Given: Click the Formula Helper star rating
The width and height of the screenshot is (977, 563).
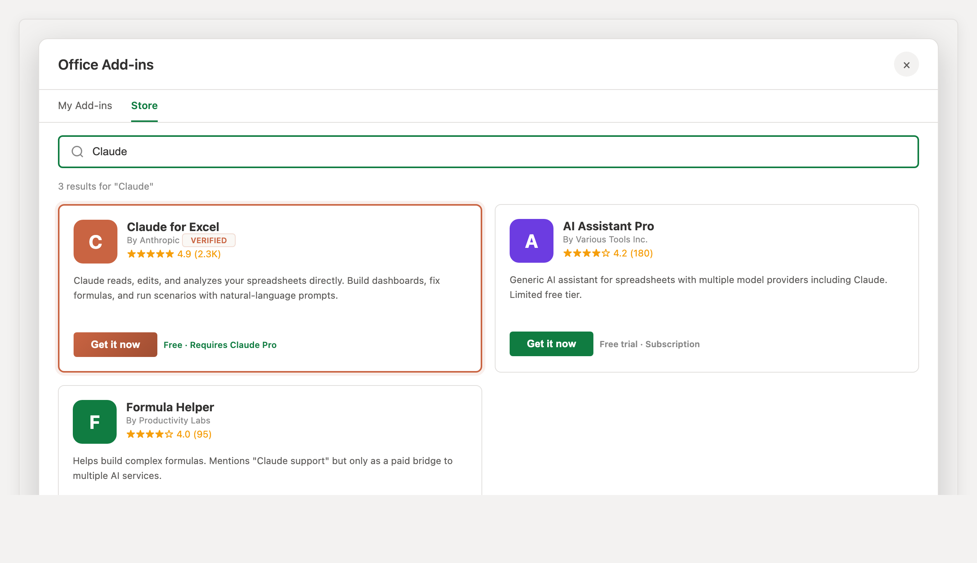Looking at the screenshot, I should [x=169, y=434].
